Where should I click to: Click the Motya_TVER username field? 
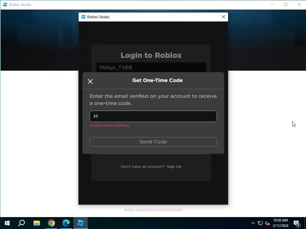point(151,67)
